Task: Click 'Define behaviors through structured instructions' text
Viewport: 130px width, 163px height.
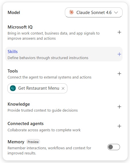Action: 48,58
